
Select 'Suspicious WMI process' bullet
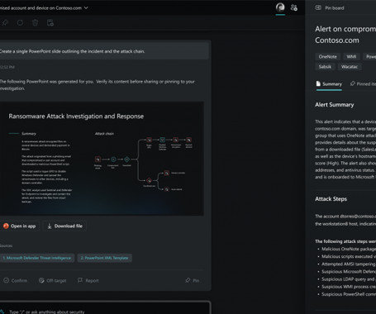tap(349, 287)
